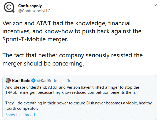
Task: Click the line starting "Verizon and AT&T had"
Action: coord(66,23)
